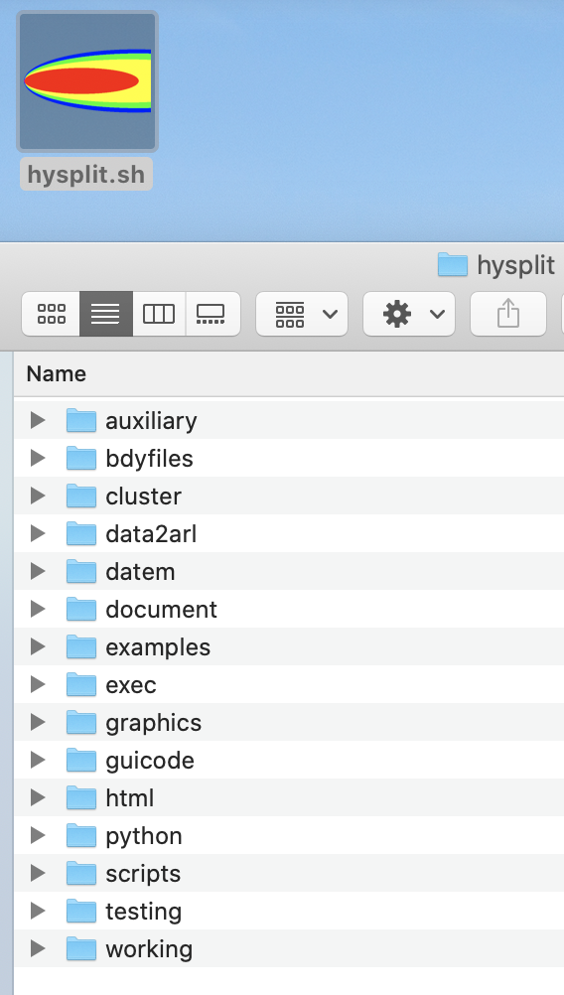Switch Finder to list view

106,314
